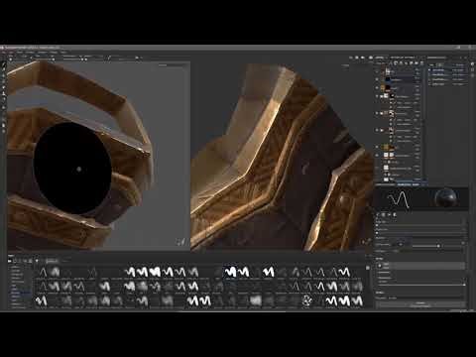Collapse the second folder in the layer stack
Screen dimensions: 476x357
point(381,113)
